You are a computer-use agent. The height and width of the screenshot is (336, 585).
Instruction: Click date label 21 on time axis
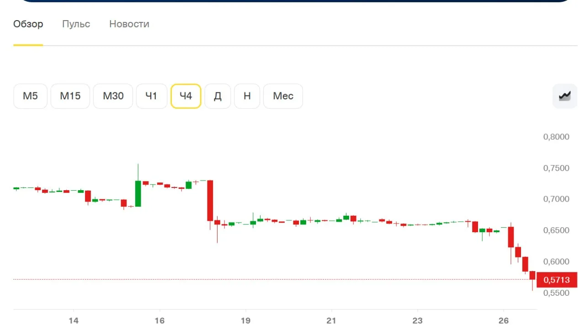pos(331,320)
